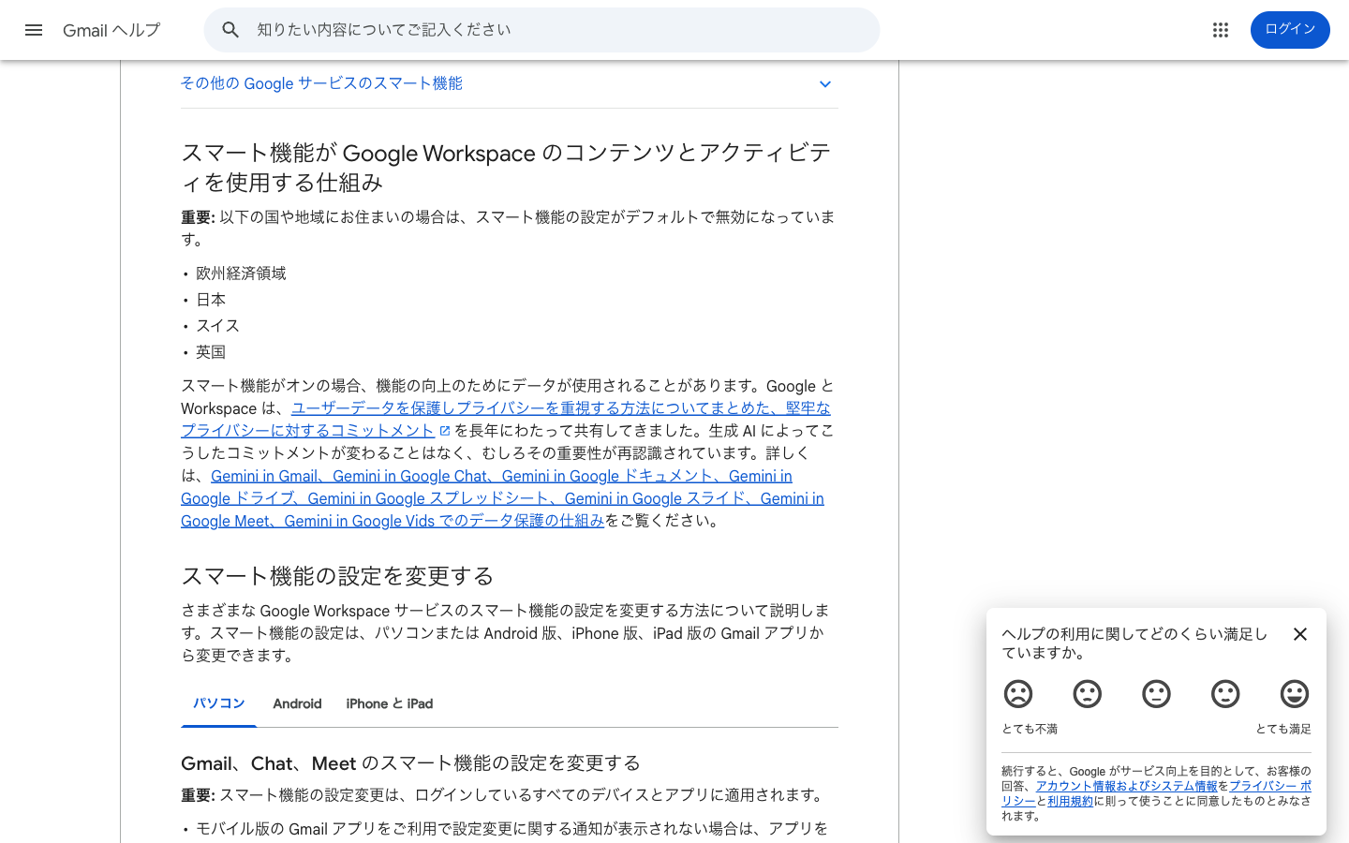The width and height of the screenshot is (1349, 843).
Task: Switch to the iPhone と iPad tab
Action: [x=390, y=703]
